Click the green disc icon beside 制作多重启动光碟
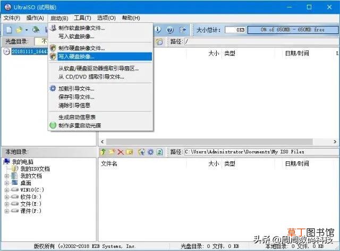 53,125
